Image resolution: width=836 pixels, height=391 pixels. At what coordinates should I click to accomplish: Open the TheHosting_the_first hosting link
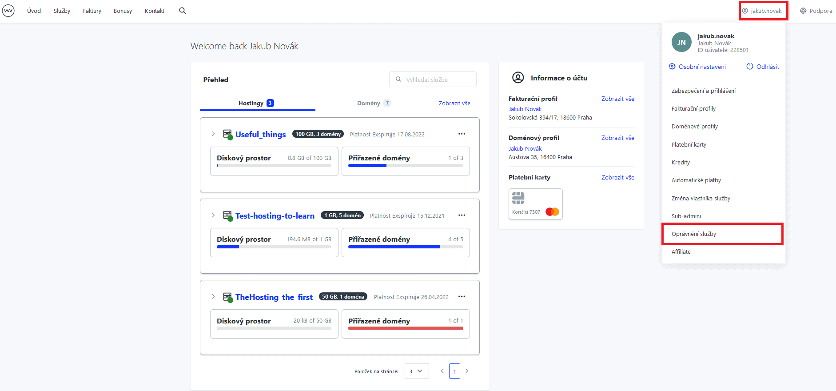pyautogui.click(x=274, y=297)
